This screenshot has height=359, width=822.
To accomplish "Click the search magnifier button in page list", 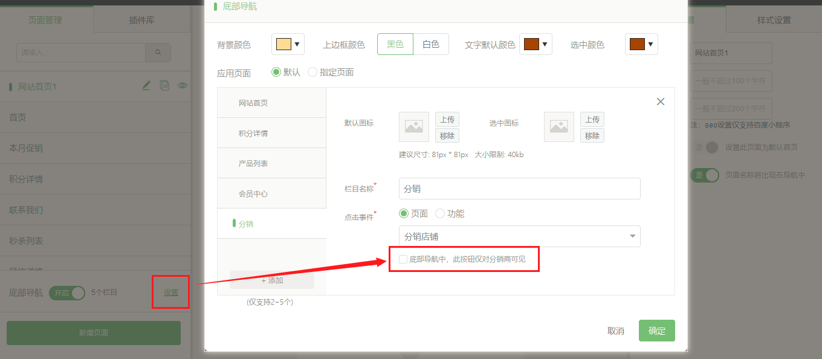I will click(x=158, y=53).
